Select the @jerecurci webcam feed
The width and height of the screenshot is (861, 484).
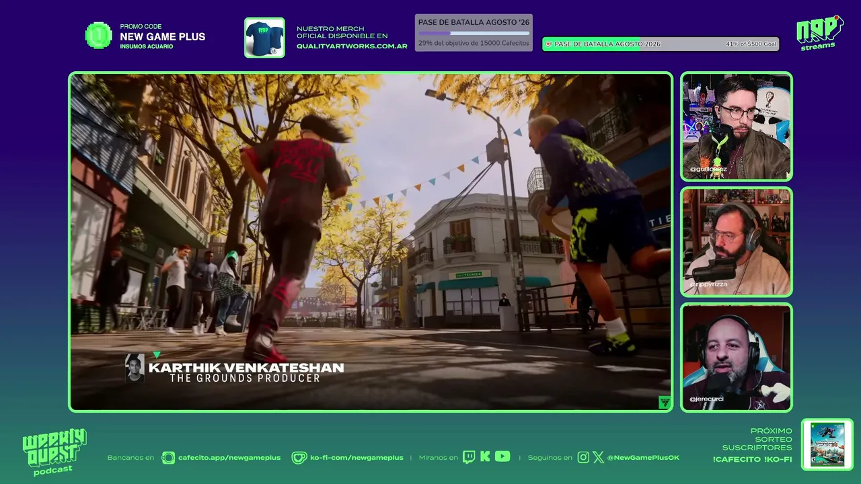(x=737, y=357)
